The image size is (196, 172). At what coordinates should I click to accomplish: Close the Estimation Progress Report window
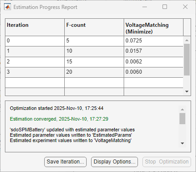pyautogui.click(x=185, y=7)
